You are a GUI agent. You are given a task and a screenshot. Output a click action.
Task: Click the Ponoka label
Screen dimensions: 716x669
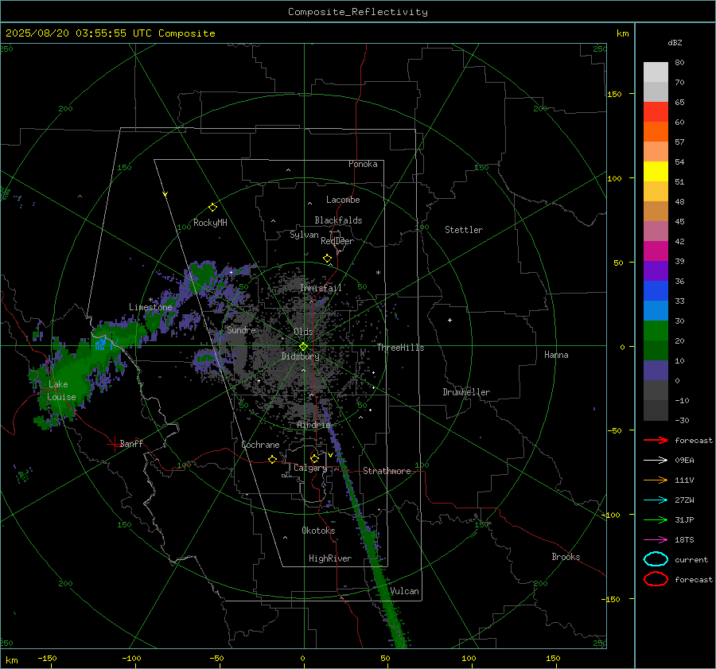tap(363, 164)
